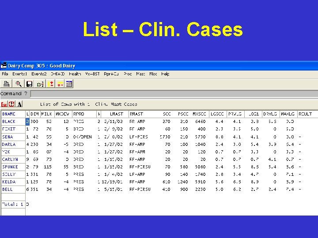Screen dimensions: 318x238
Task: Click the RPRO column header
Action: [84, 114]
